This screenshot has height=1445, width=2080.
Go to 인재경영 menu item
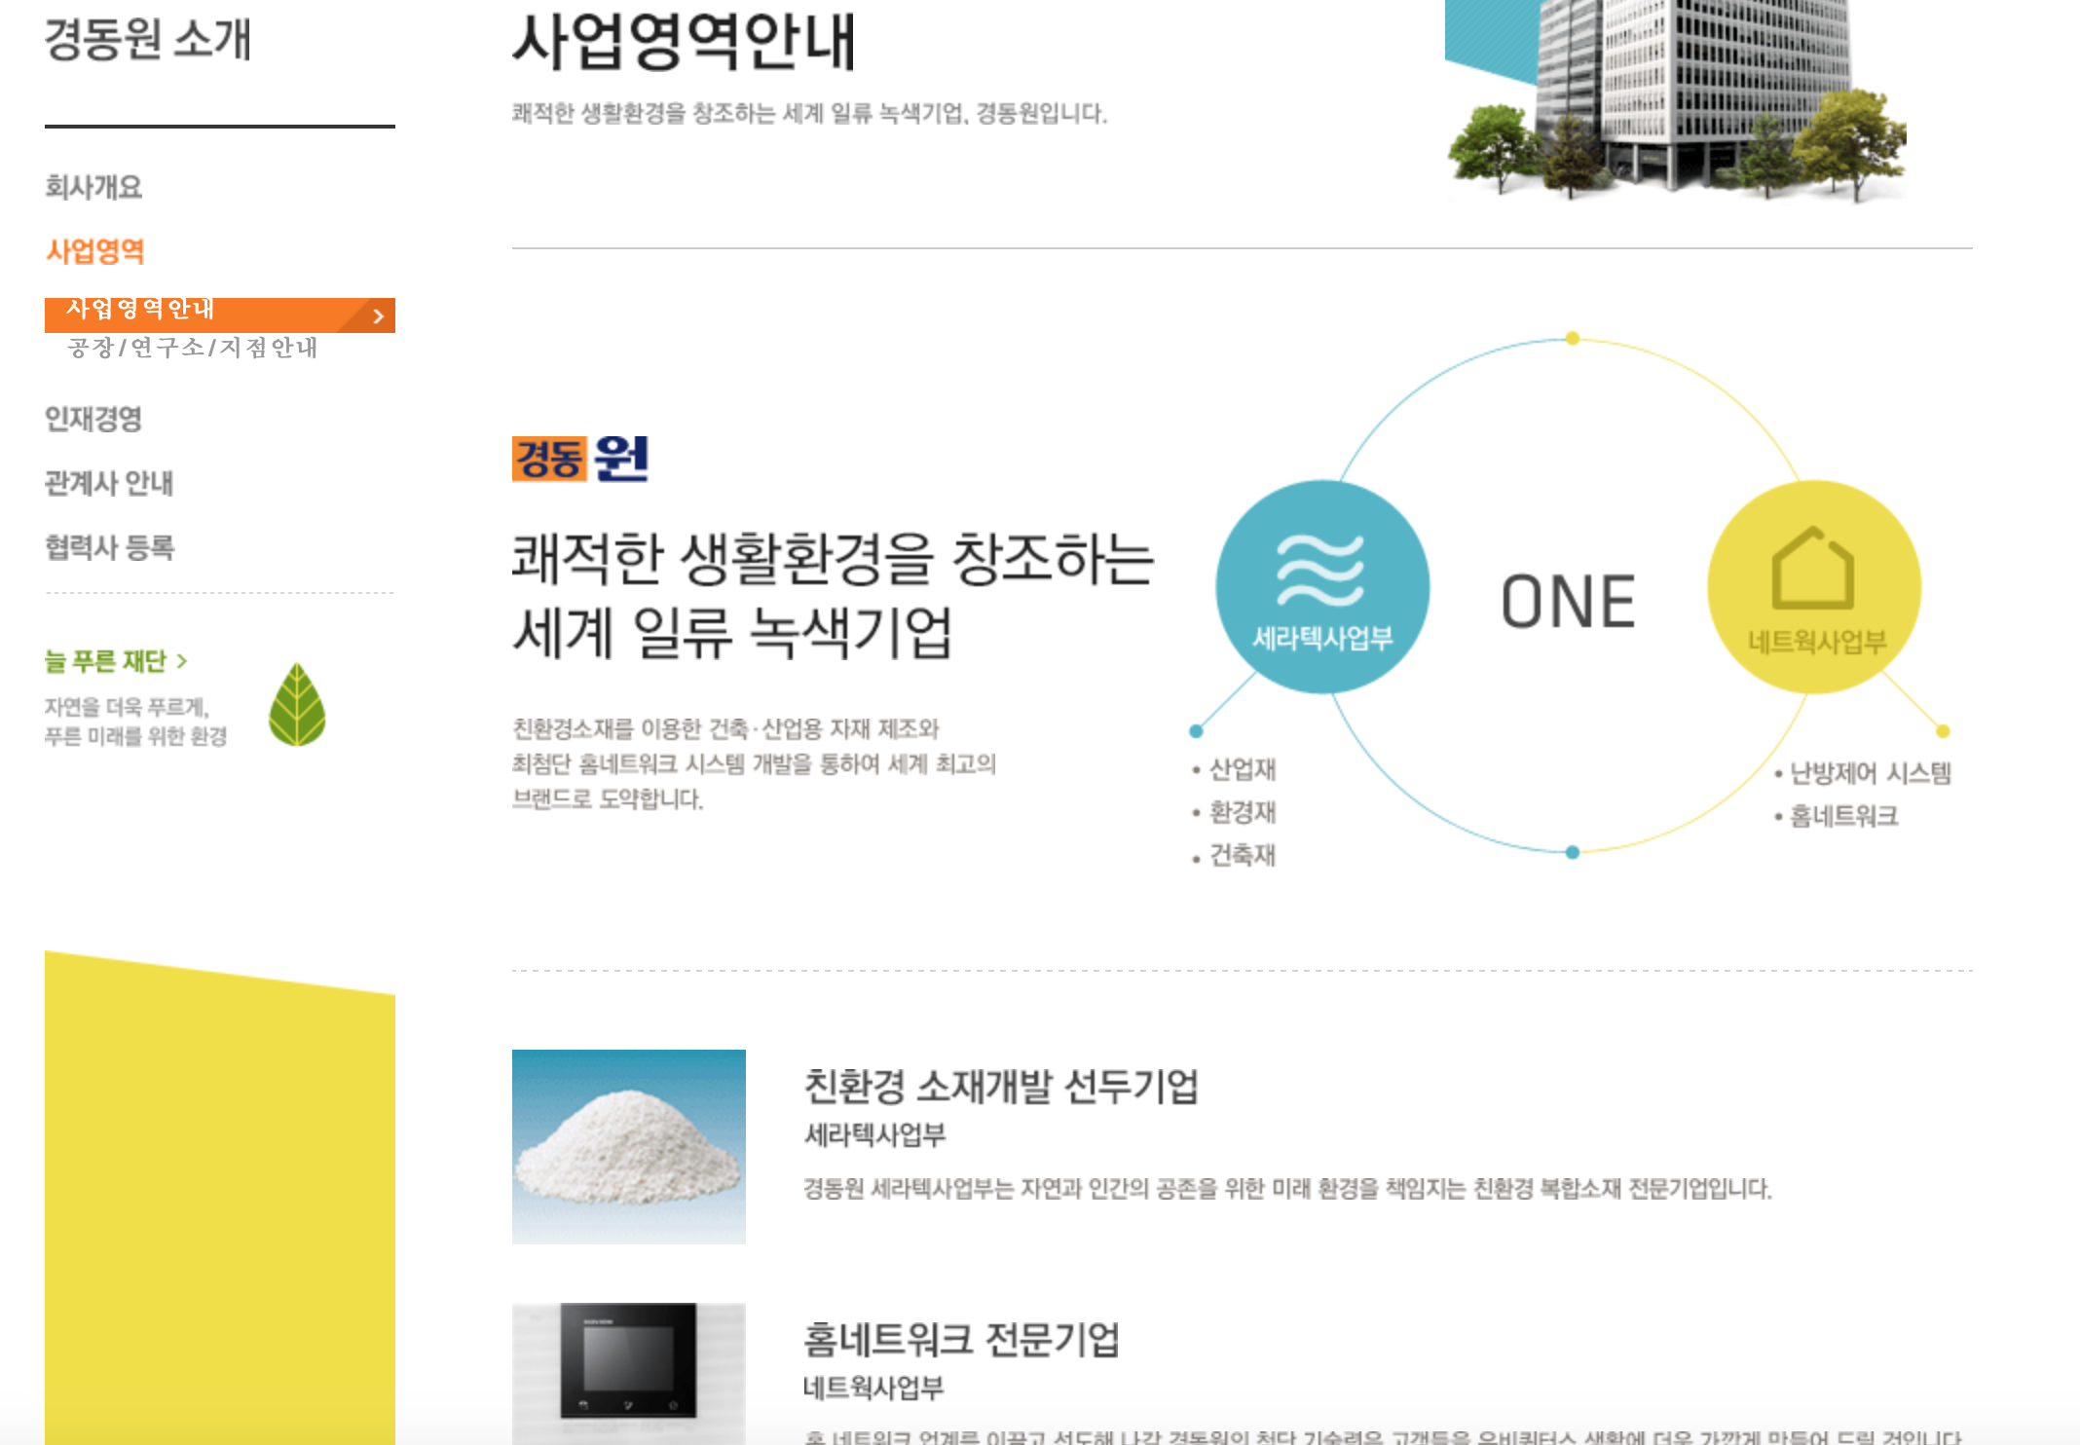93,419
